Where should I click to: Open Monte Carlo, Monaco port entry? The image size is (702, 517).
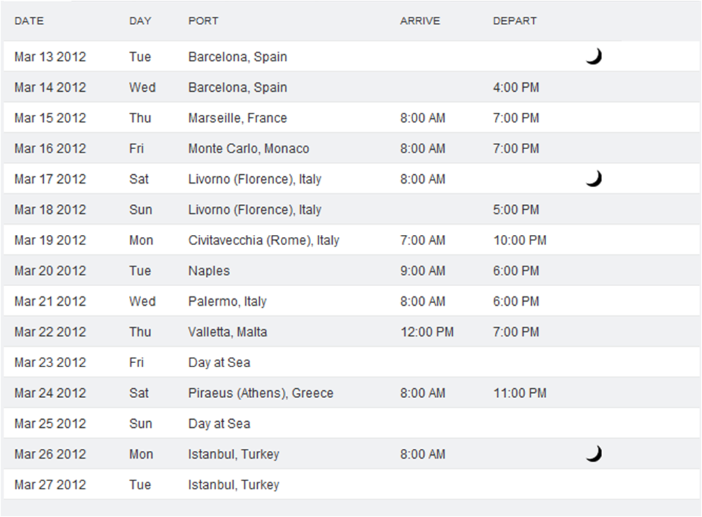248,148
